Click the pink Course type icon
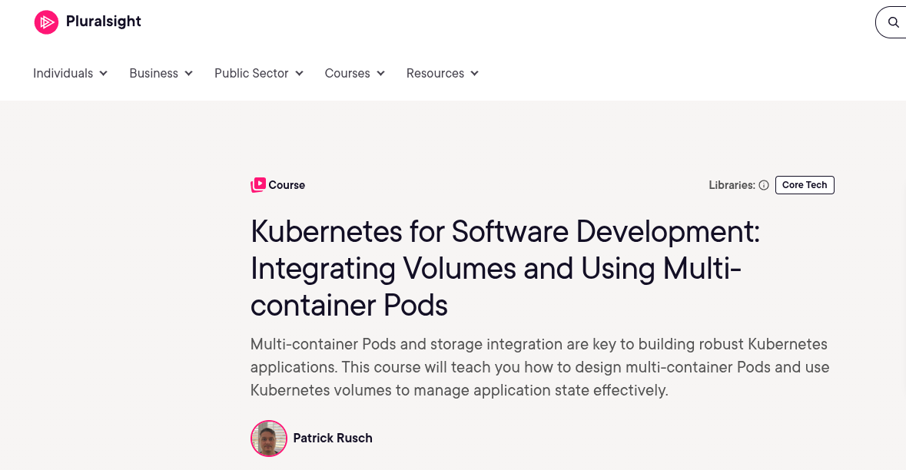The width and height of the screenshot is (906, 470). point(257,185)
